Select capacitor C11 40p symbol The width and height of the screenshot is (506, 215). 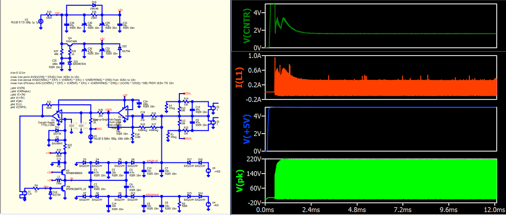pos(59,163)
